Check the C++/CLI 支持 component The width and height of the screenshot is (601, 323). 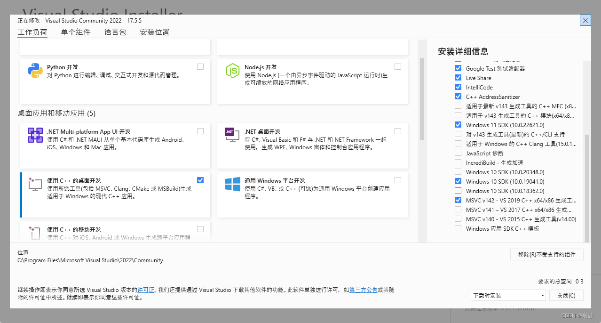pyautogui.click(x=458, y=134)
